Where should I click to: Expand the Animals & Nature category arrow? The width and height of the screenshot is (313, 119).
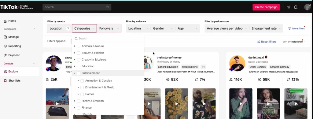pyautogui.click(x=75, y=46)
